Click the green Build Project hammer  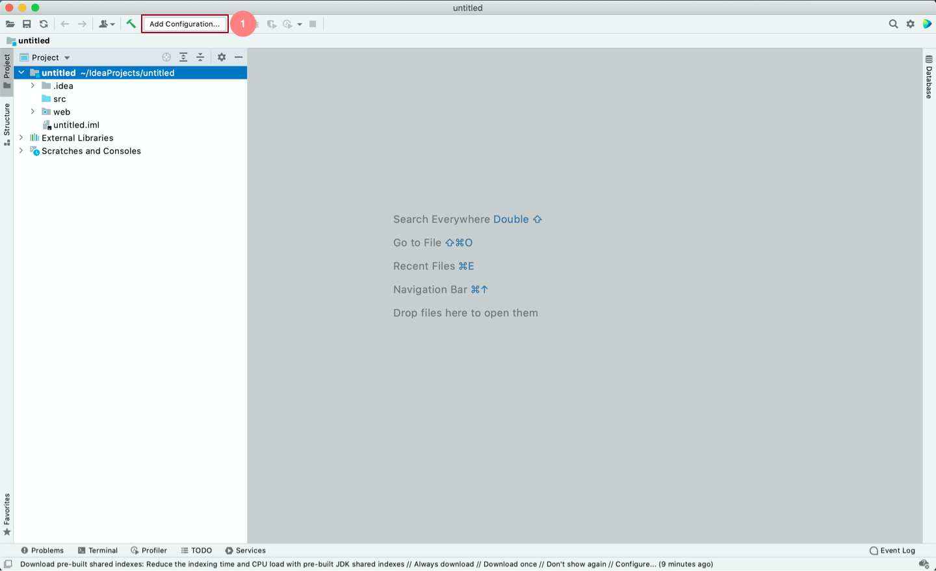pyautogui.click(x=131, y=24)
